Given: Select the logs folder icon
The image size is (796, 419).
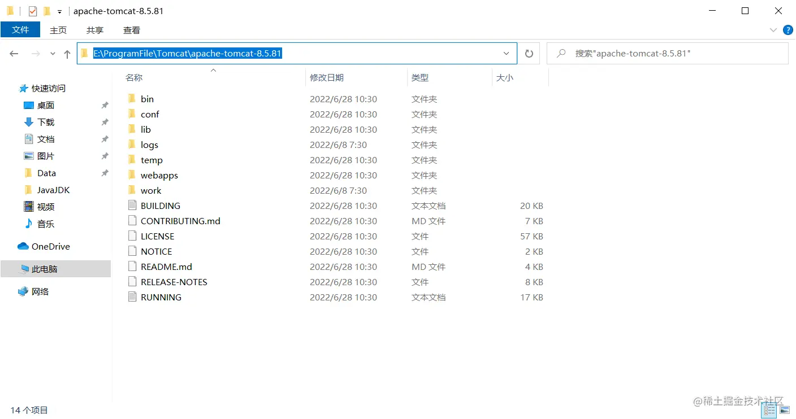Looking at the screenshot, I should (132, 145).
